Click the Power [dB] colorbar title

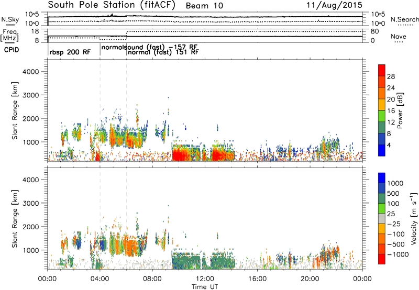[400, 110]
